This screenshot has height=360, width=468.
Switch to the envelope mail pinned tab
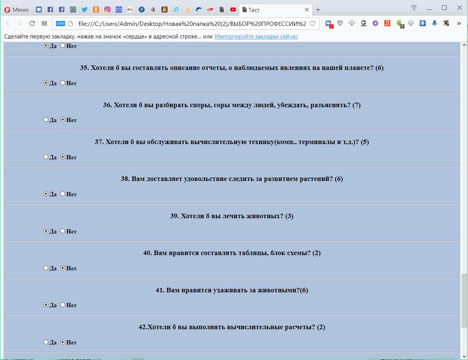pyautogui.click(x=119, y=10)
